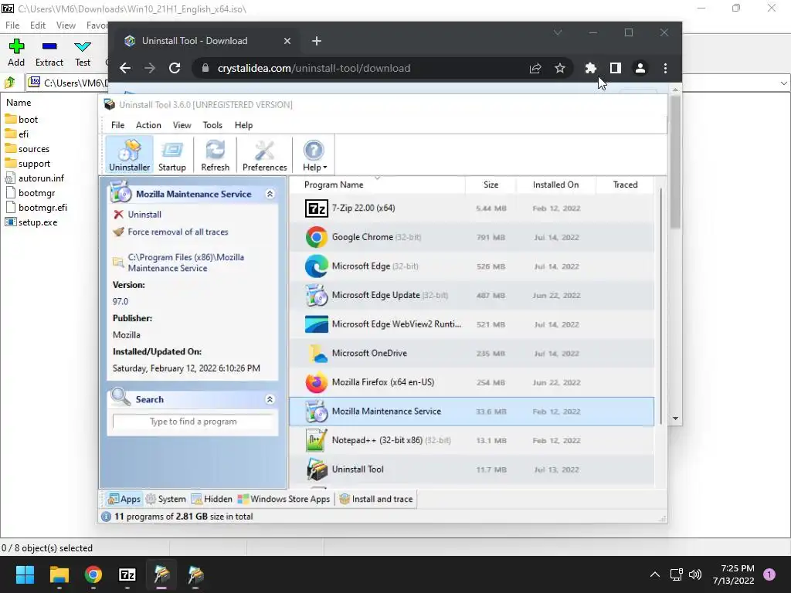Image resolution: width=791 pixels, height=593 pixels.
Task: Open File Explorer from the taskbar
Action: click(59, 574)
